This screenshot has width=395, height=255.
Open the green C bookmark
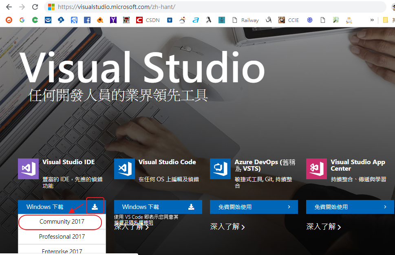click(x=35, y=20)
